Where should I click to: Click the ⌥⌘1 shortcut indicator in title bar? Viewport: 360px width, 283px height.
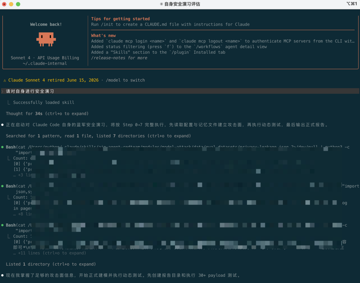(x=352, y=4)
